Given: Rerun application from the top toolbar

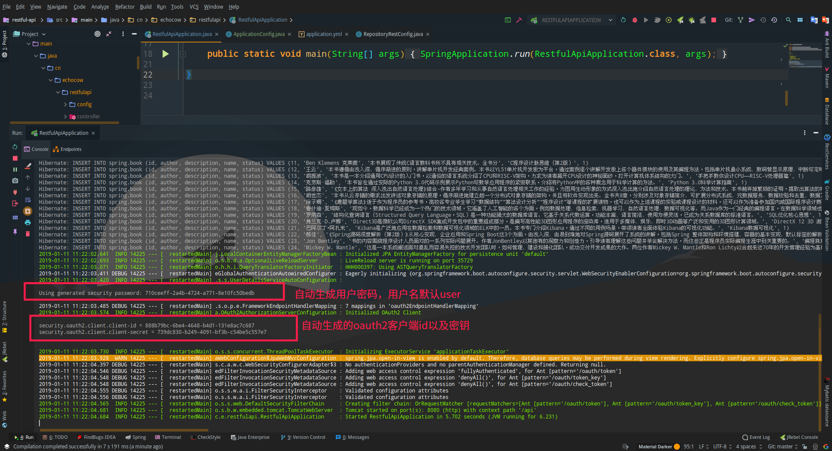Looking at the screenshot, I should coord(623,20).
